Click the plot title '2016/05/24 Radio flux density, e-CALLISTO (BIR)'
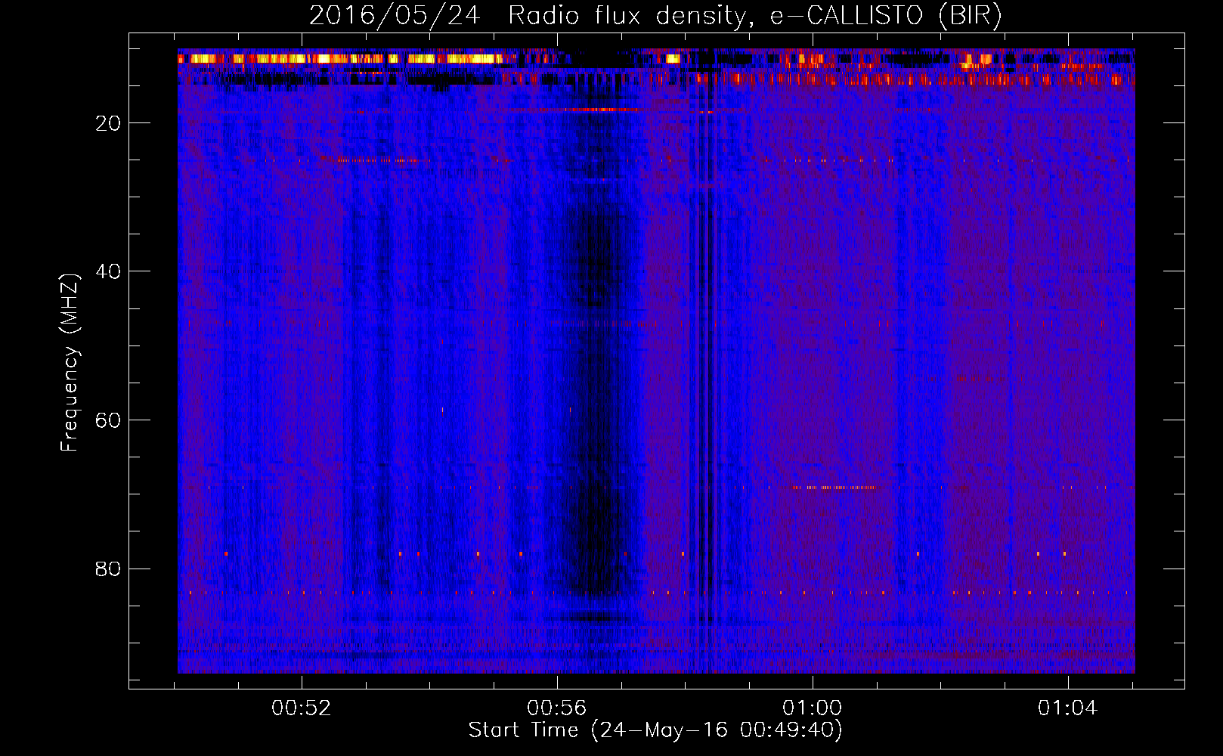The height and width of the screenshot is (756, 1223). click(655, 15)
